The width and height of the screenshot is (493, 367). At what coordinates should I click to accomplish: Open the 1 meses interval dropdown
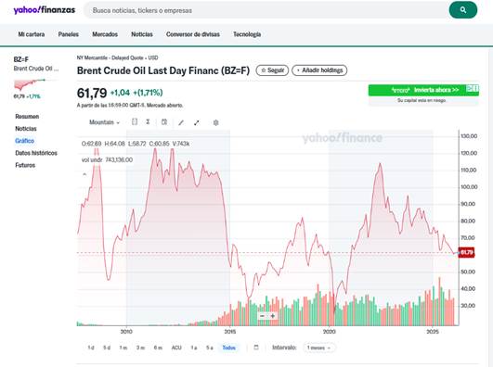tap(318, 348)
